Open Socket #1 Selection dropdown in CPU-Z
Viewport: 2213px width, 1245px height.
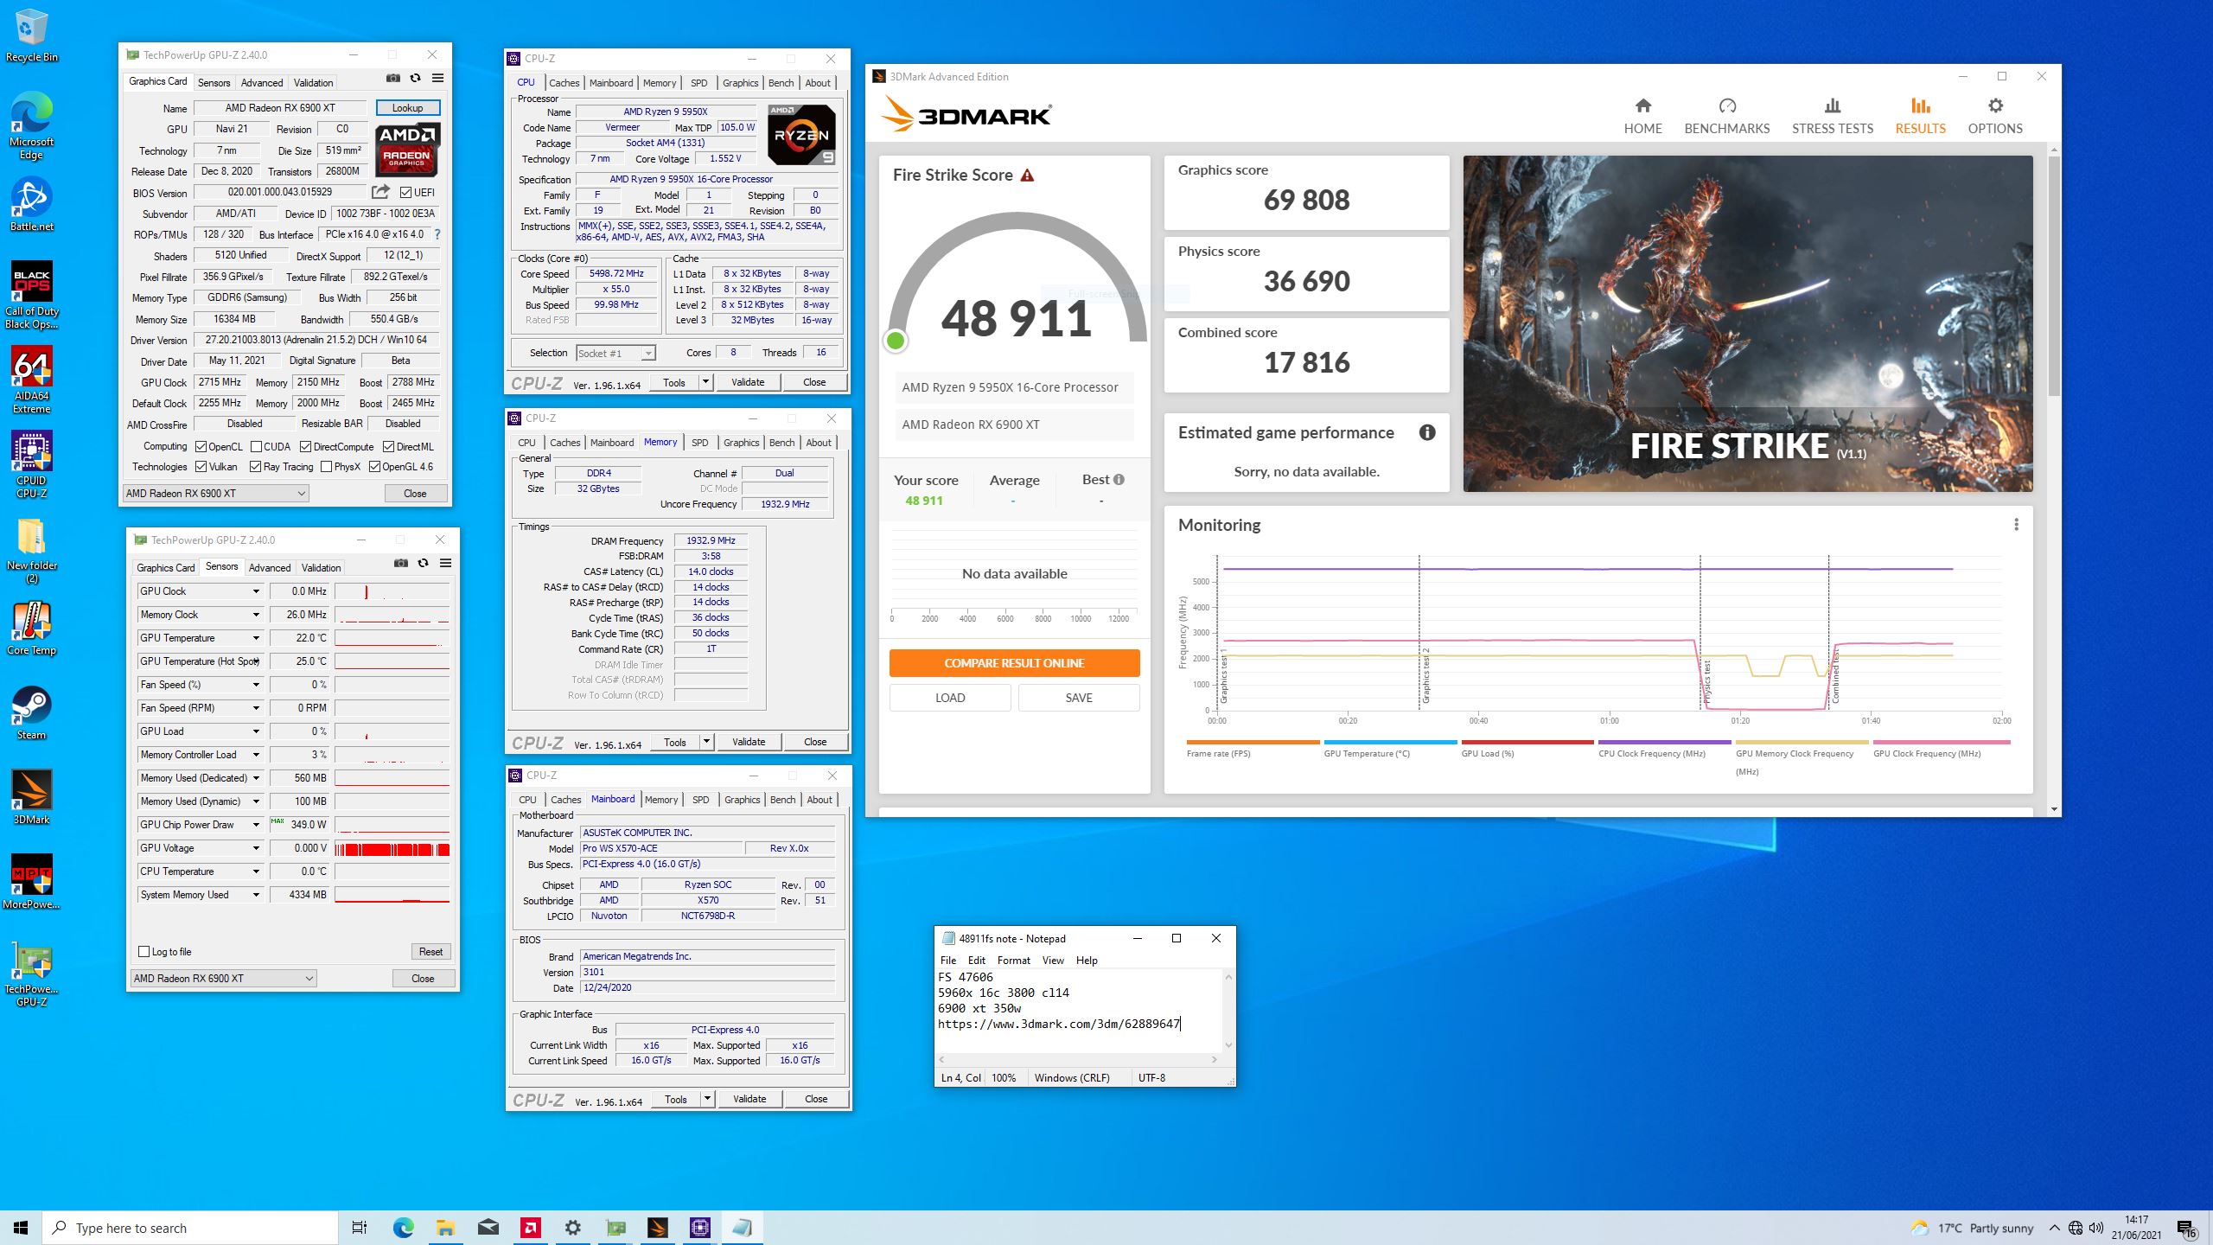[x=615, y=353]
